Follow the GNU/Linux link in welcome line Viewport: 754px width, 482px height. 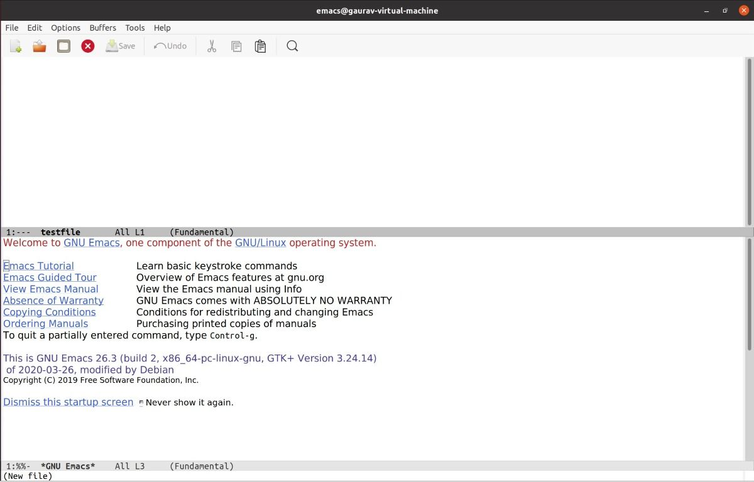click(x=261, y=243)
